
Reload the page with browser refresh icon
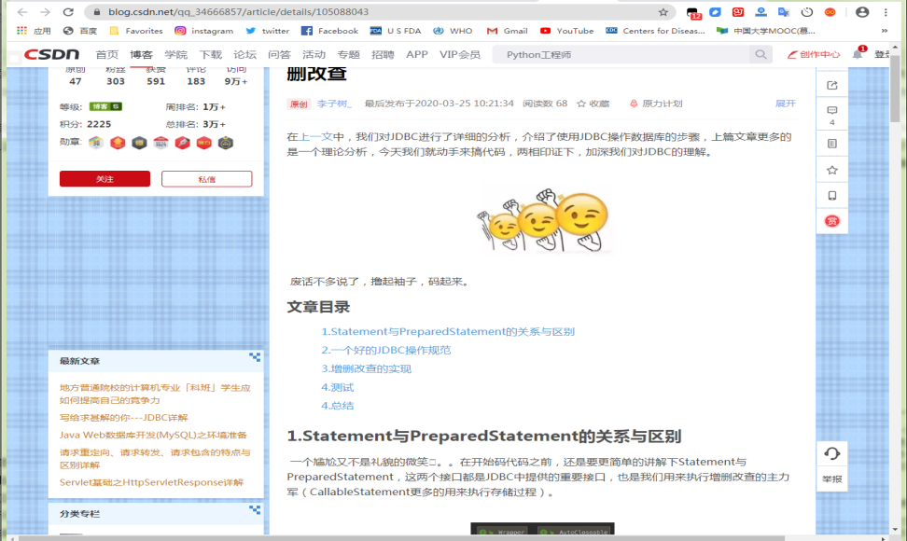click(x=68, y=12)
